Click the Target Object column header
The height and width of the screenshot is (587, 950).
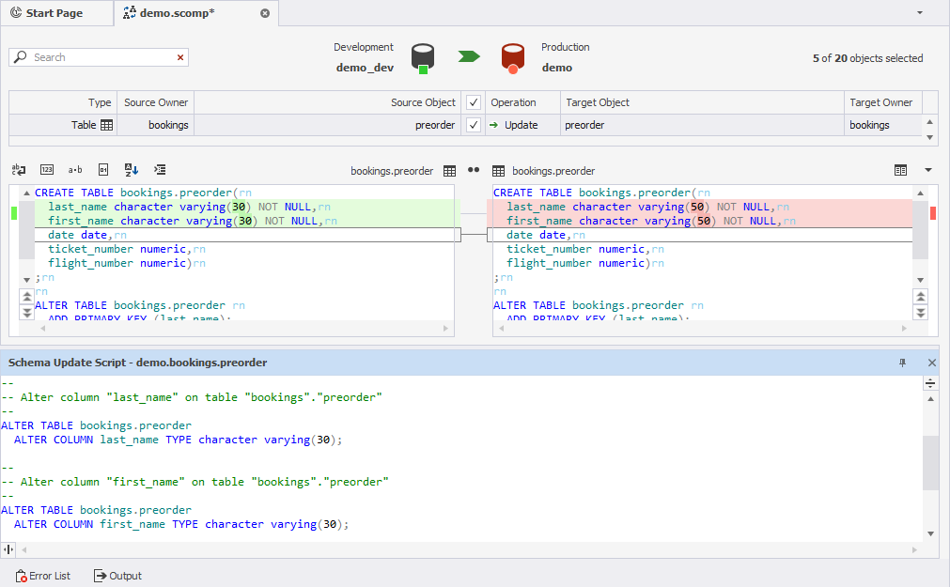(x=702, y=102)
